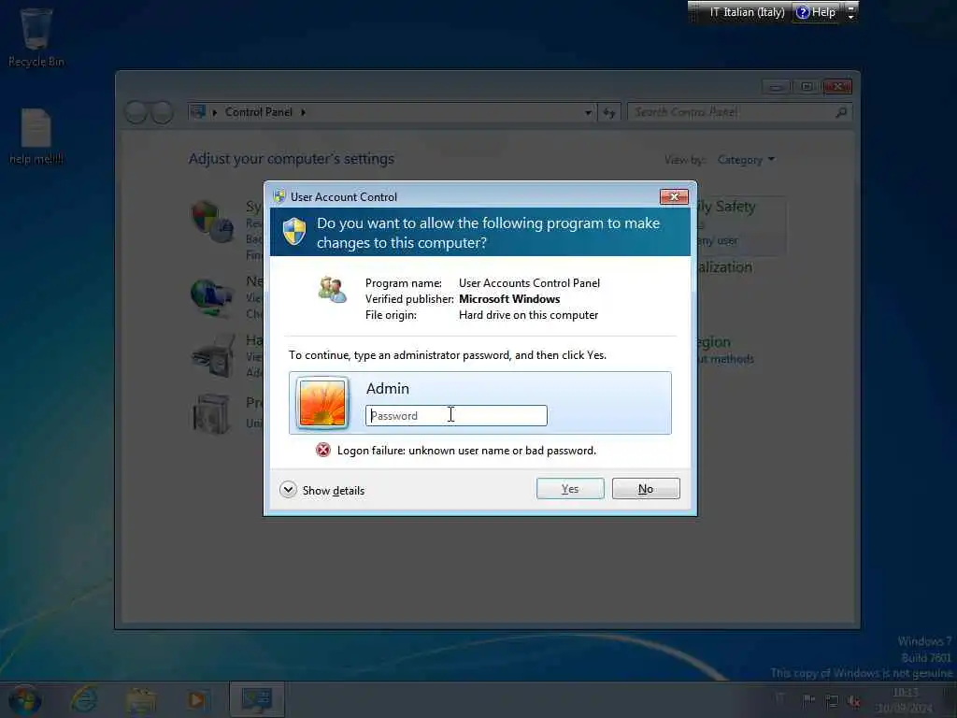Screen dimensions: 957x718
Task: Open language bar options arrow
Action: [850, 12]
